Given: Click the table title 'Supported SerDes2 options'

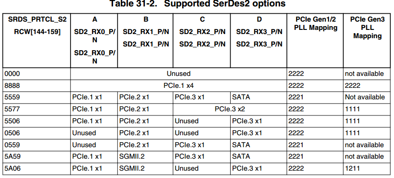Looking at the screenshot, I should pos(225,4).
